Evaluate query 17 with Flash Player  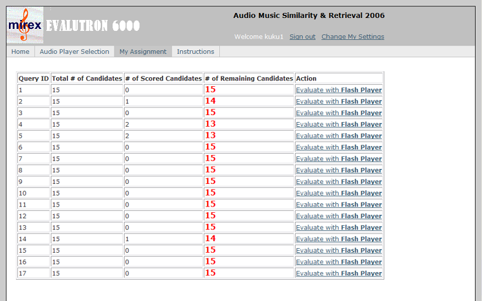click(x=339, y=273)
